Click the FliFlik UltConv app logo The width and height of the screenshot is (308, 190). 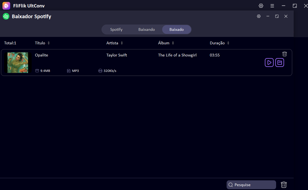[6, 6]
